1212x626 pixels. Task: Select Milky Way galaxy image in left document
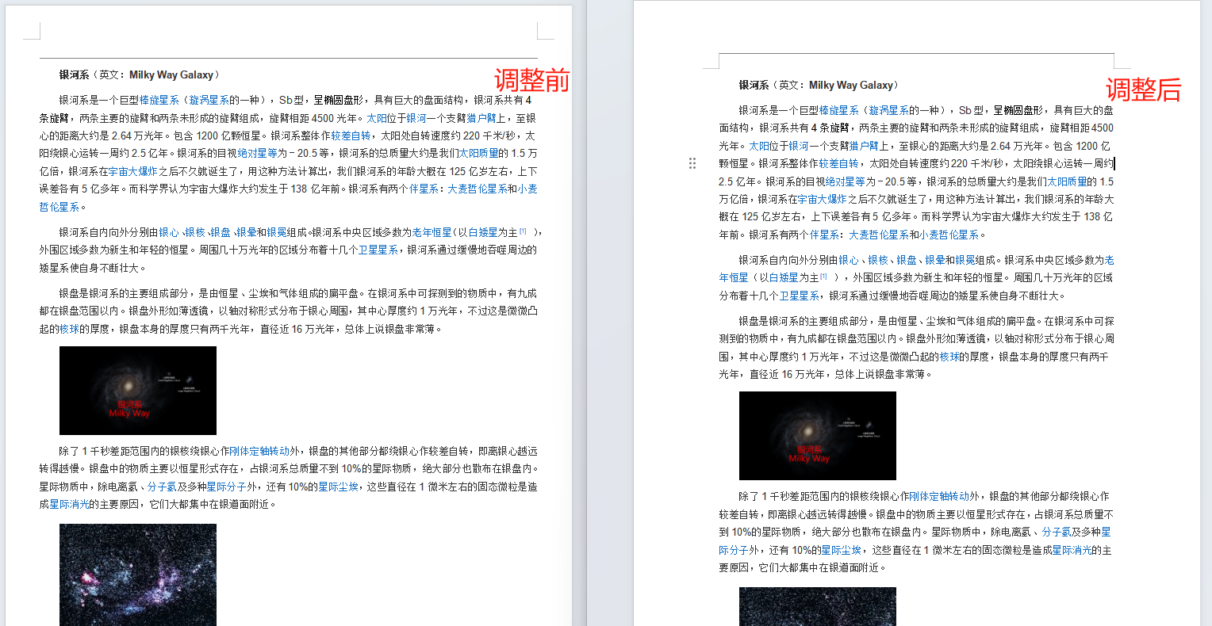[138, 391]
